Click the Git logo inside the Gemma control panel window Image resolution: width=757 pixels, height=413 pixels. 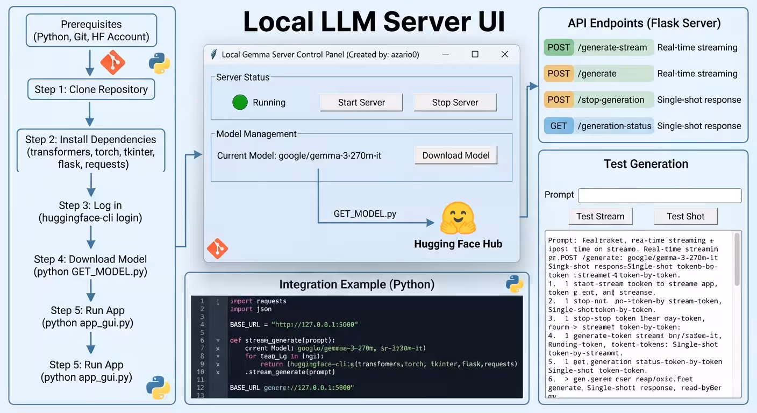[218, 248]
